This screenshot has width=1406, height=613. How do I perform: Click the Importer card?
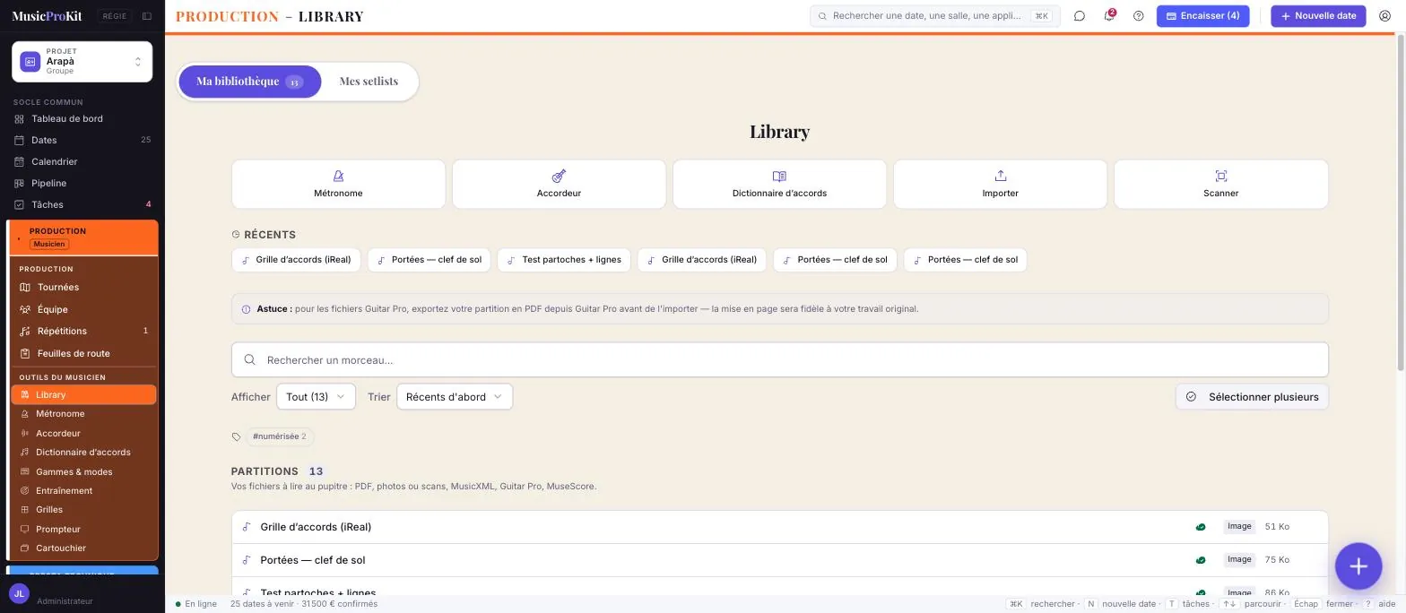coord(1000,184)
